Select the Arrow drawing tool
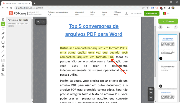The width and height of the screenshot is (180, 103). [3, 56]
